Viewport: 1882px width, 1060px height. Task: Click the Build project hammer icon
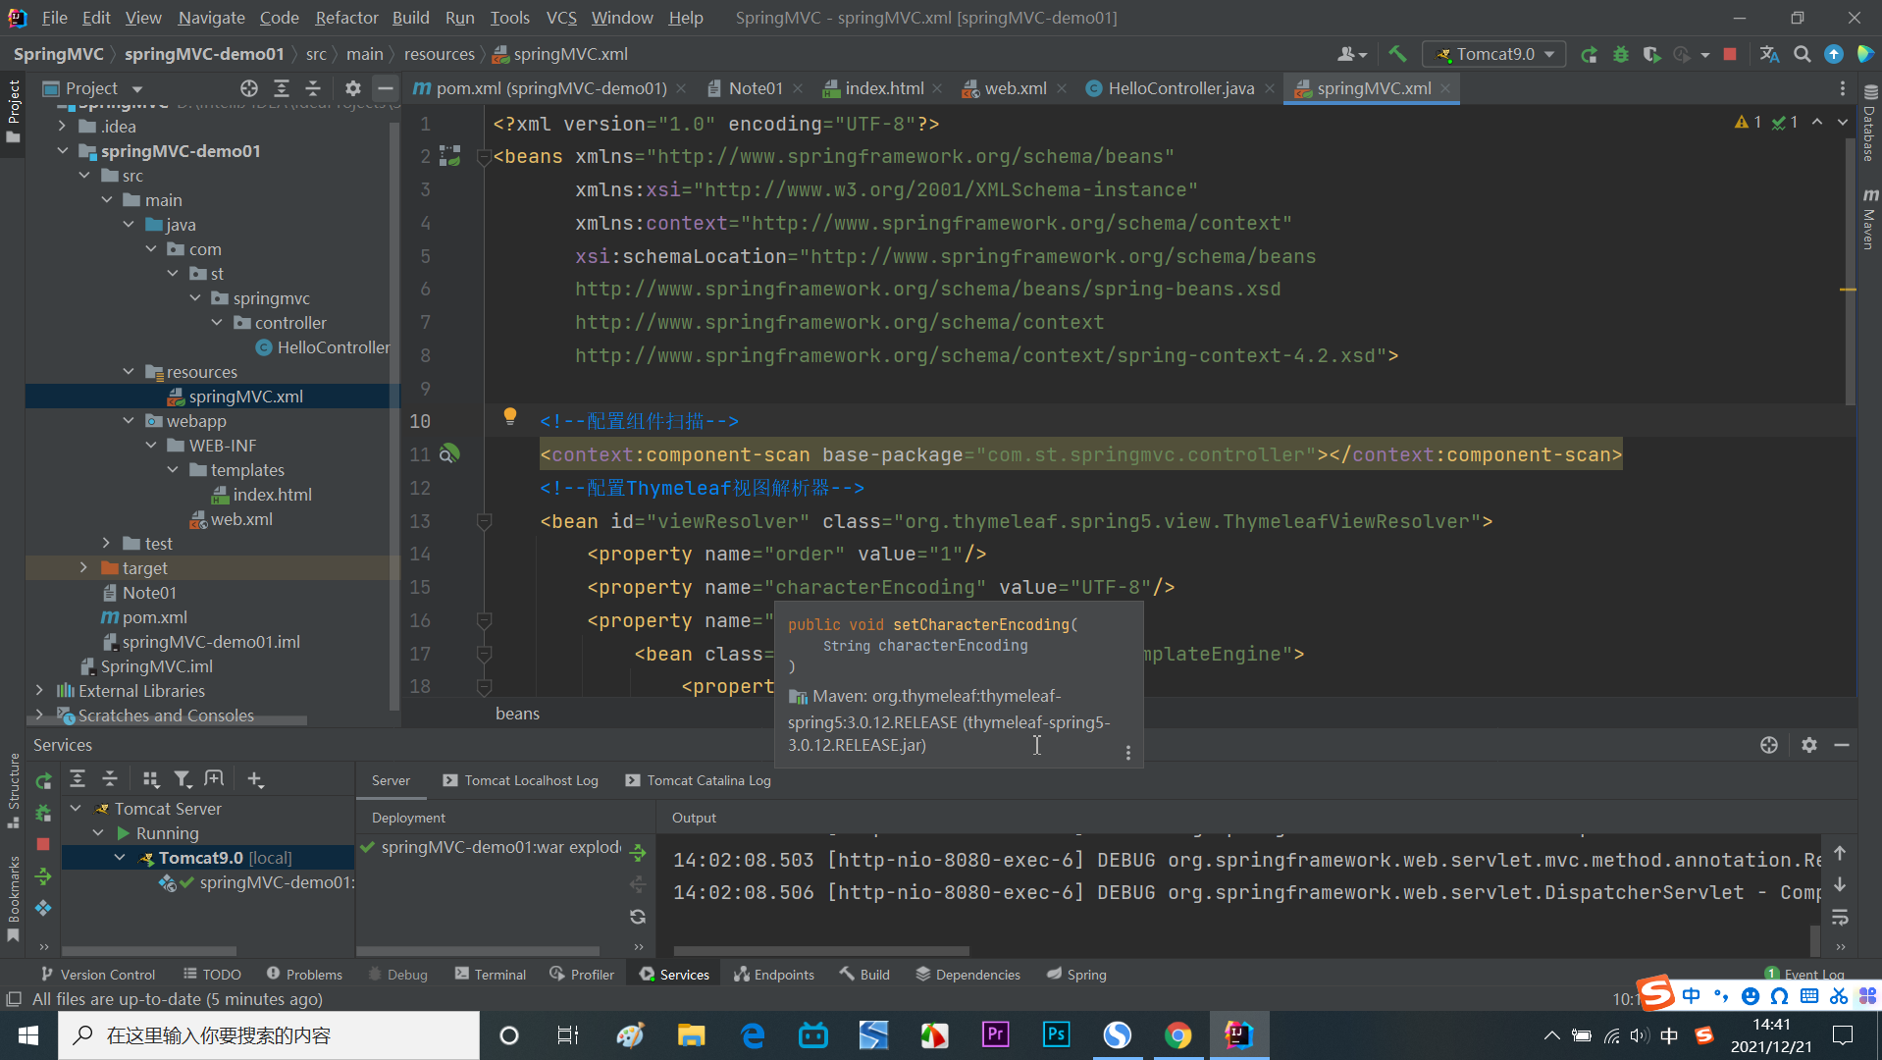pyautogui.click(x=1397, y=54)
